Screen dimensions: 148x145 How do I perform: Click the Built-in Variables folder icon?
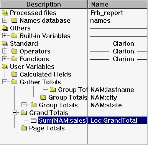tap(15, 36)
